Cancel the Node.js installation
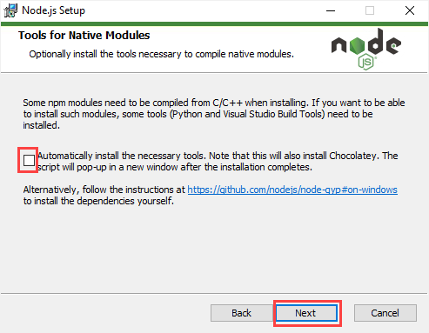Screen dimensions: 429x333 coord(385,313)
